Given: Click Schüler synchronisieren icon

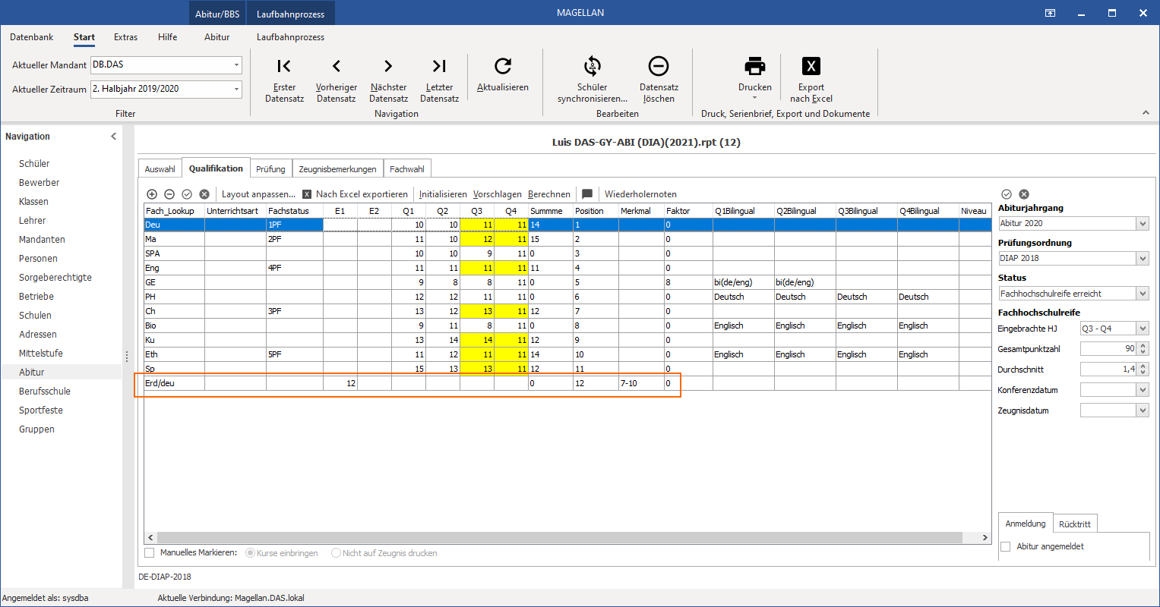Looking at the screenshot, I should [593, 66].
